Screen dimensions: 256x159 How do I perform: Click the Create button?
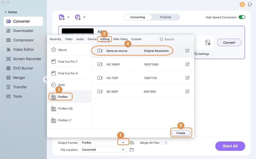coord(181,133)
